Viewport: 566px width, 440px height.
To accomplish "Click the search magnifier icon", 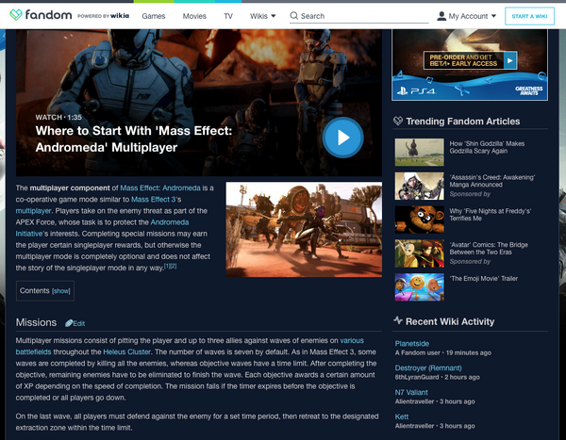I will (294, 16).
